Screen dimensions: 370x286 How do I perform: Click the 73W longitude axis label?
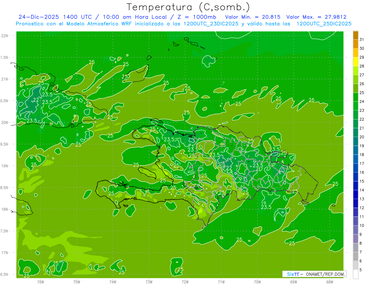(x=149, y=282)
